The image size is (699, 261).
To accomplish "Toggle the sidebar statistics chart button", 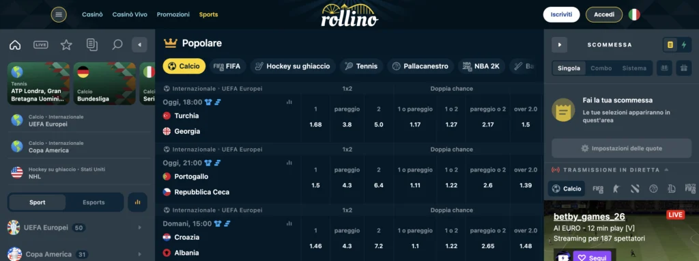I will coord(137,202).
